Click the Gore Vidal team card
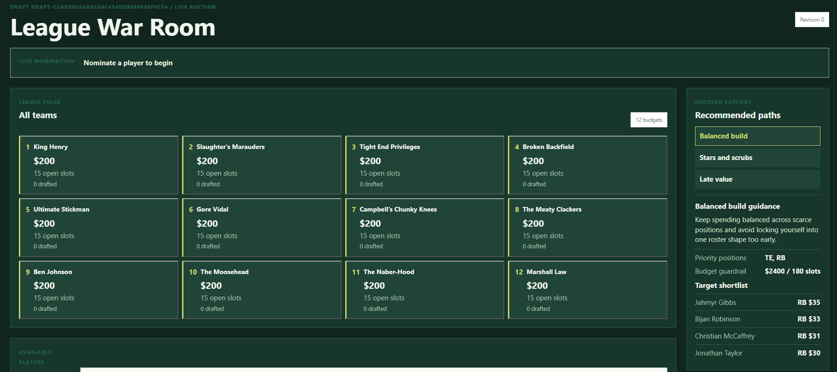This screenshot has width=837, height=372. pyautogui.click(x=262, y=228)
